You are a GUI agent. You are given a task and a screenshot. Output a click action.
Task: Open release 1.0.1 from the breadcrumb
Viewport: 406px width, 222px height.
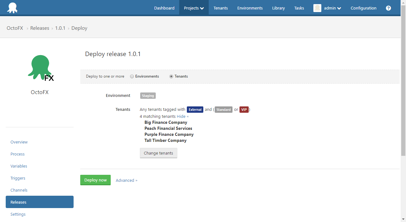point(60,28)
